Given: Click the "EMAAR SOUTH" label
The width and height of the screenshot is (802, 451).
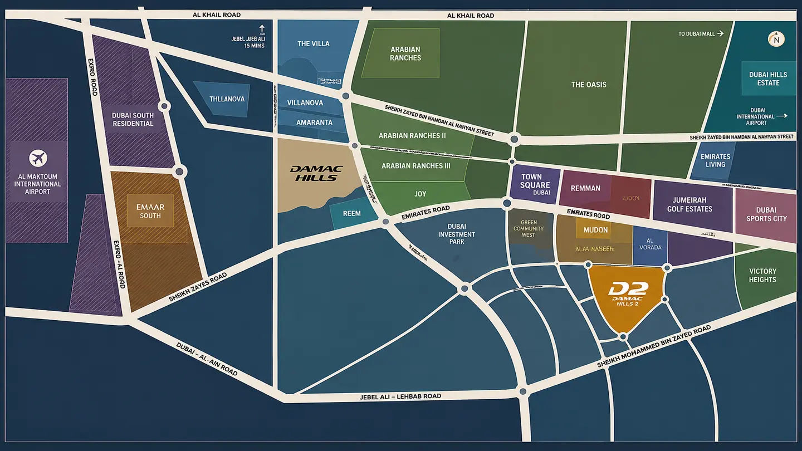Looking at the screenshot, I should (x=150, y=211).
